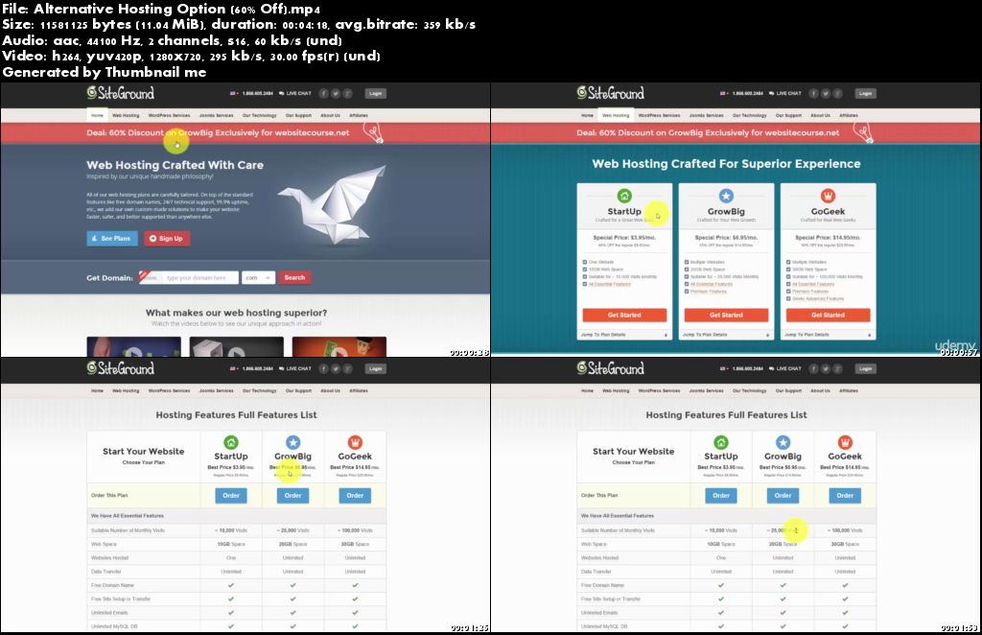Open the .com domain extension dropdown
Screen dimensions: 982x635
coord(259,277)
